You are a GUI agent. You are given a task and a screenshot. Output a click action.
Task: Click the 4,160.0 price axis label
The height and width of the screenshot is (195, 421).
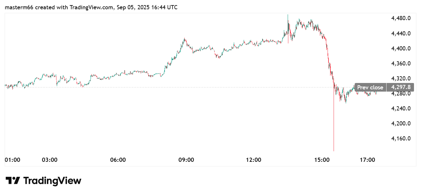click(x=401, y=139)
